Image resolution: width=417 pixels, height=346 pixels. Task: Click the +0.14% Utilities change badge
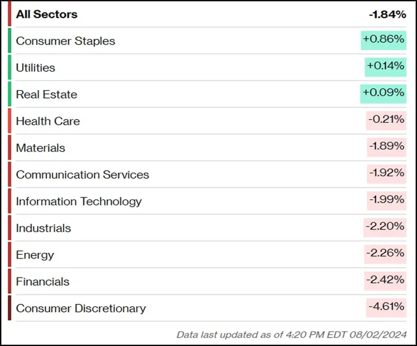pyautogui.click(x=385, y=66)
